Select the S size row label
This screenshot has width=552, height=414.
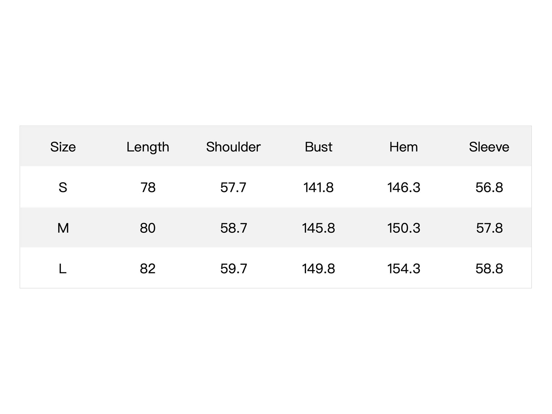click(x=63, y=187)
